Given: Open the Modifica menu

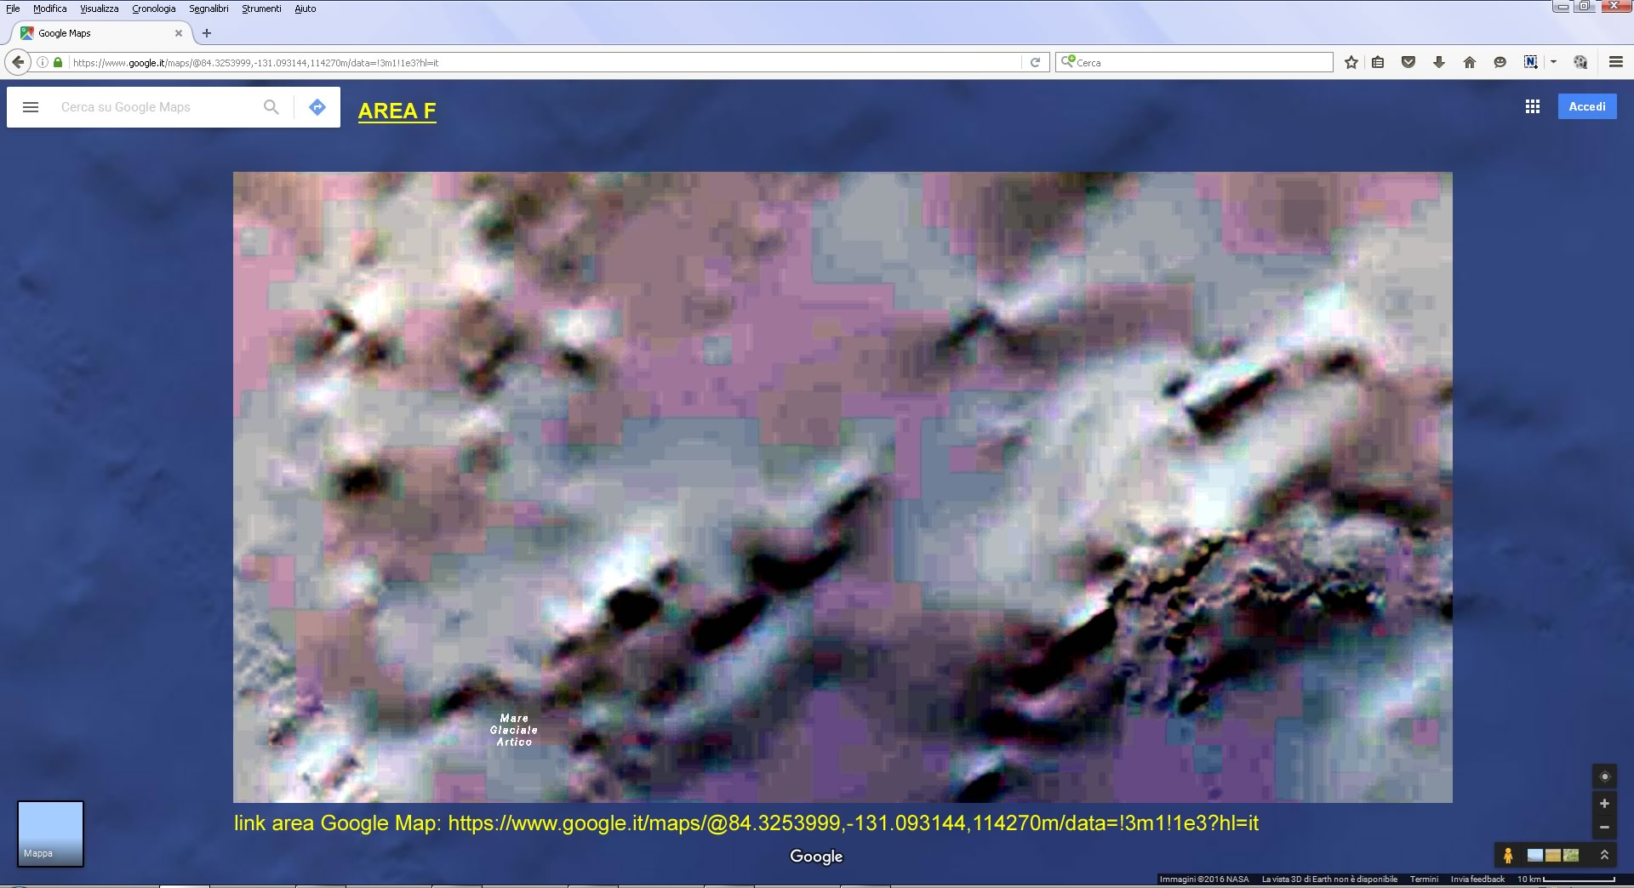Looking at the screenshot, I should [x=49, y=9].
